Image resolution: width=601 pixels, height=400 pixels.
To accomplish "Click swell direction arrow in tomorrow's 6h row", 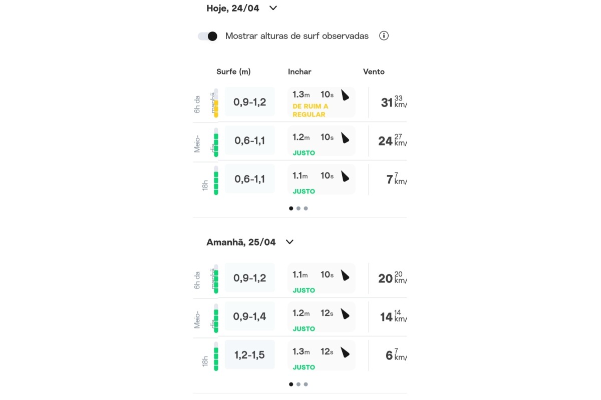I will click(345, 275).
